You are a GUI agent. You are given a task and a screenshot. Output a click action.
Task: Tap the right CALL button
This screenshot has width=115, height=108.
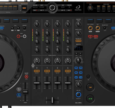tap(18, 28)
